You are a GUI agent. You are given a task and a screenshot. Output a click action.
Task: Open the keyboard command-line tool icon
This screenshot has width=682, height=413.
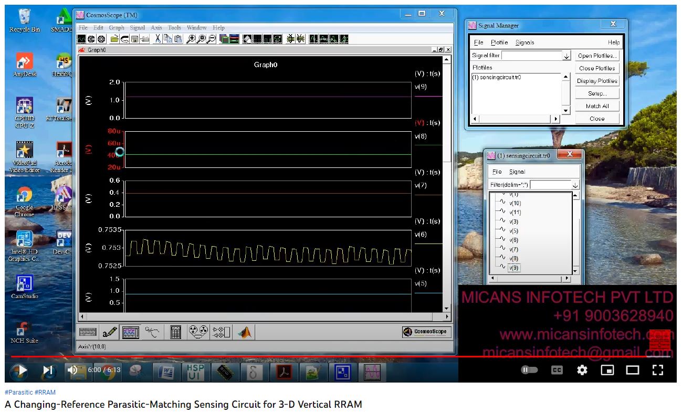(88, 332)
